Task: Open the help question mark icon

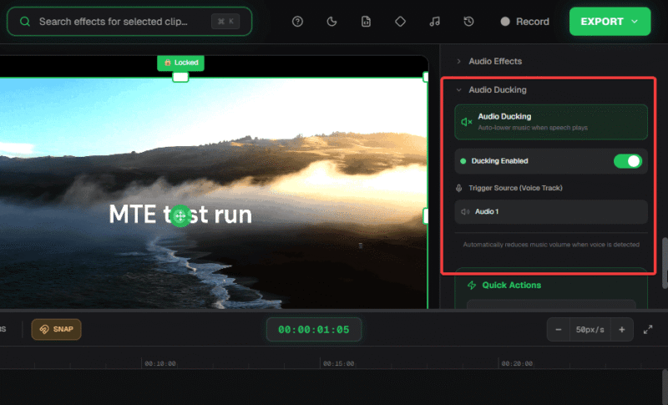Action: (297, 21)
